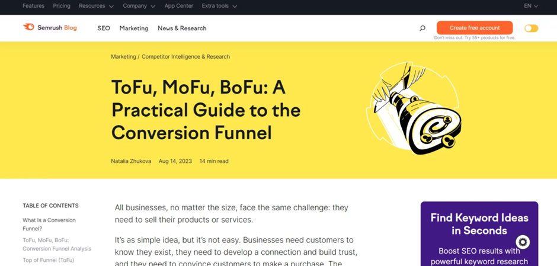Open Pricing in the top bar
The height and width of the screenshot is (266, 557).
point(62,6)
